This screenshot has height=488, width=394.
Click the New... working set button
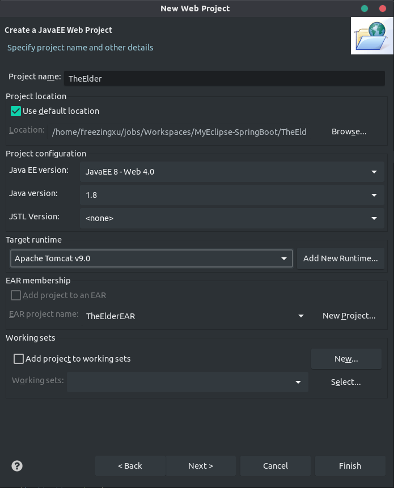[x=346, y=359]
